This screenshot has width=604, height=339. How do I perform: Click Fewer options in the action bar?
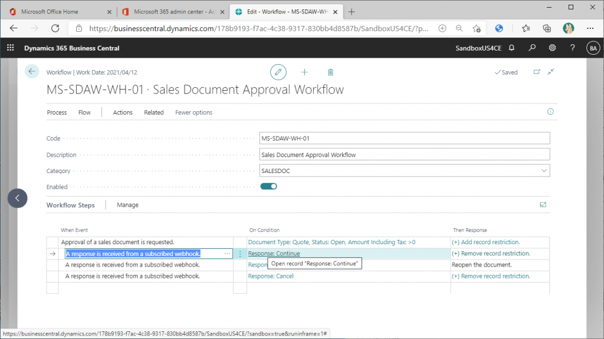pyautogui.click(x=193, y=112)
